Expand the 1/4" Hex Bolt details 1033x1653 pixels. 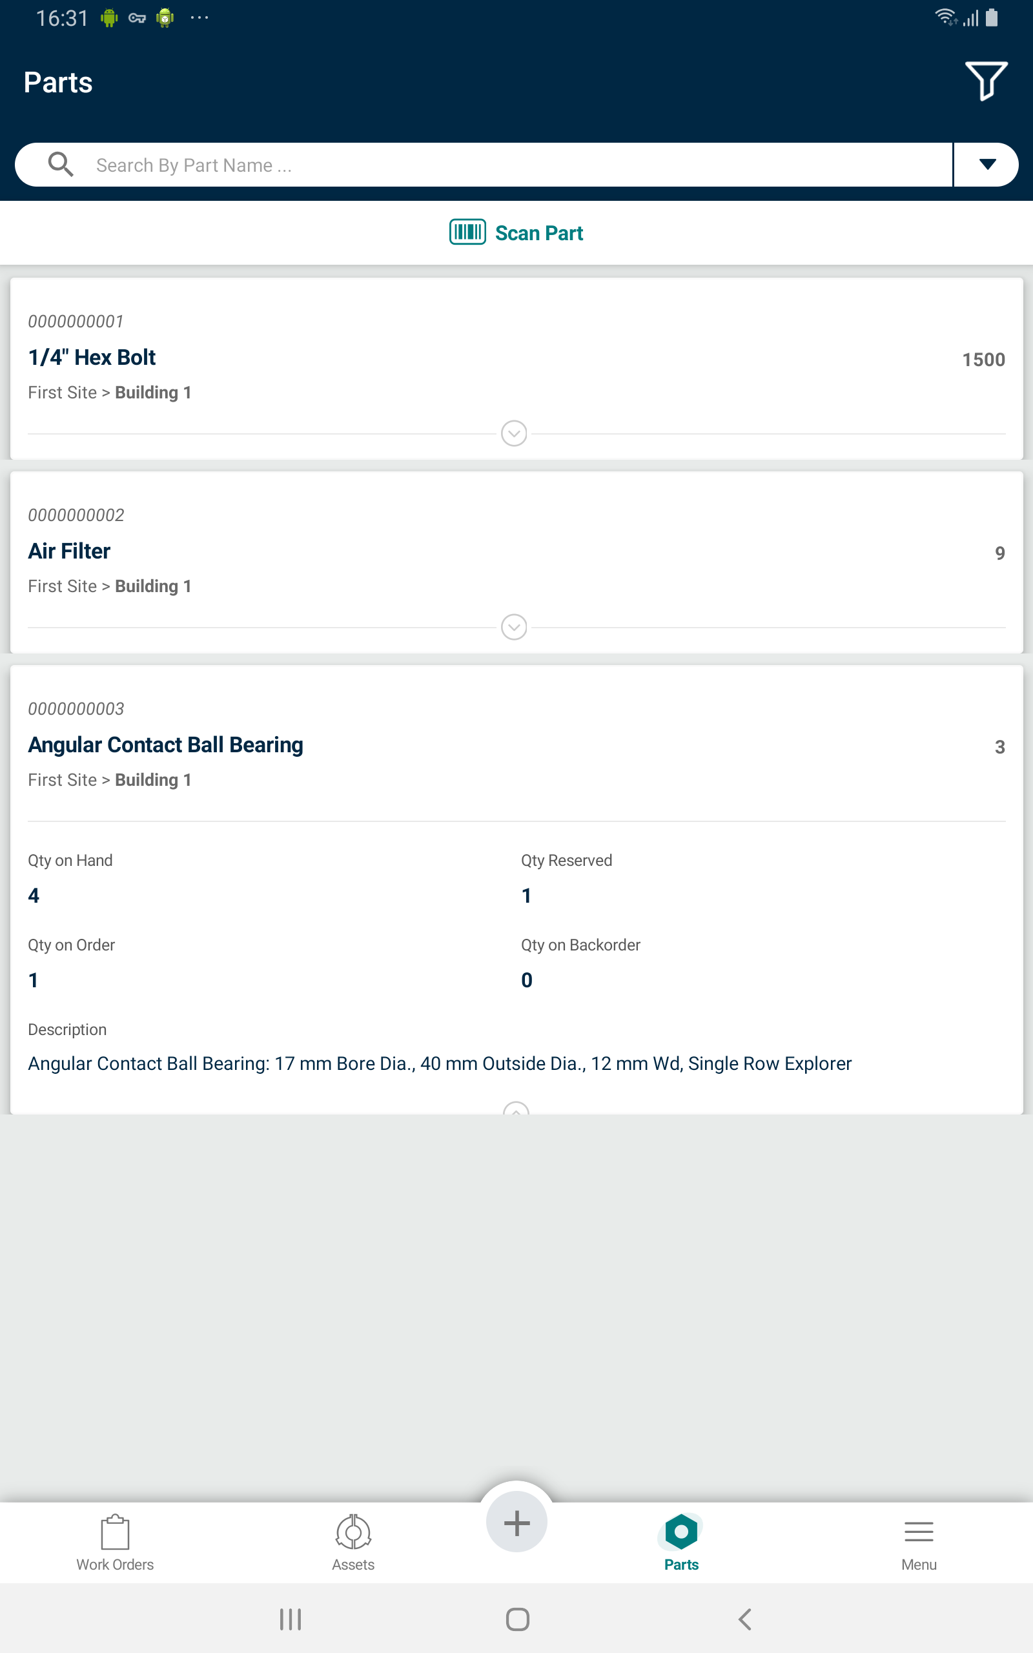(514, 433)
